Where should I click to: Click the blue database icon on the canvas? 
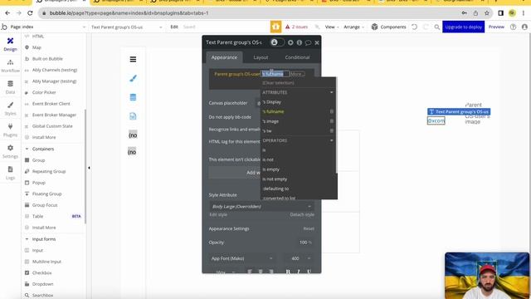(x=133, y=98)
